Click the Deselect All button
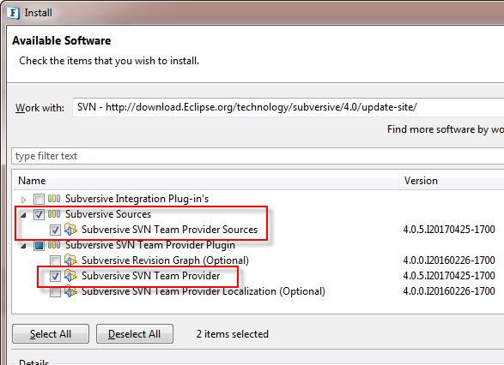Image resolution: width=504 pixels, height=365 pixels. pyautogui.click(x=134, y=334)
